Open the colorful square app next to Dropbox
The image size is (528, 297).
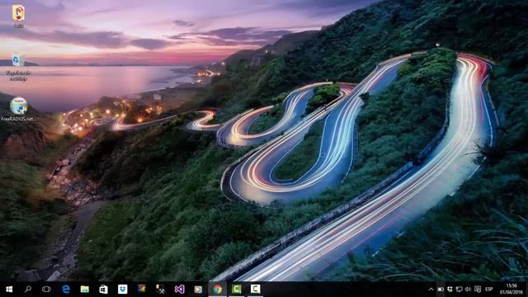coord(141,289)
